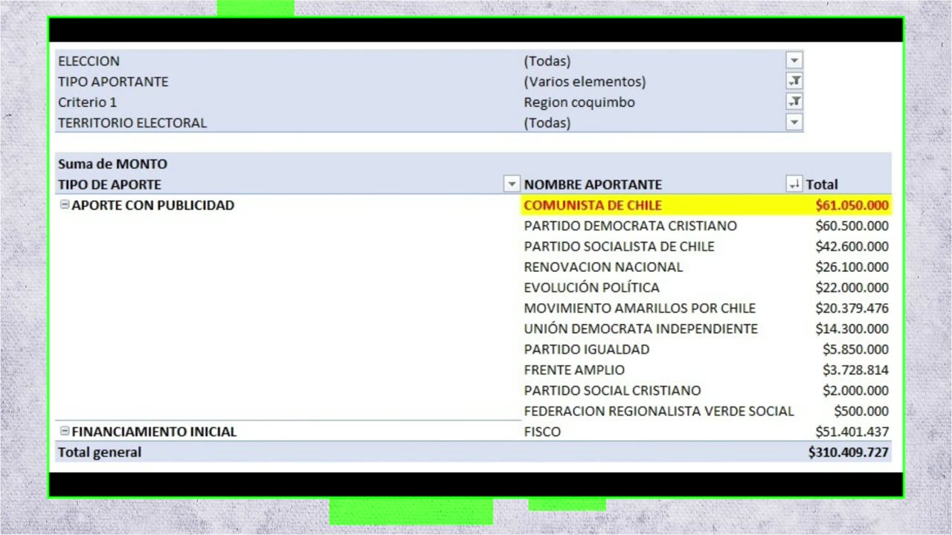Open the TERRITORIO ELECTORAL filter dropdown

click(x=794, y=123)
